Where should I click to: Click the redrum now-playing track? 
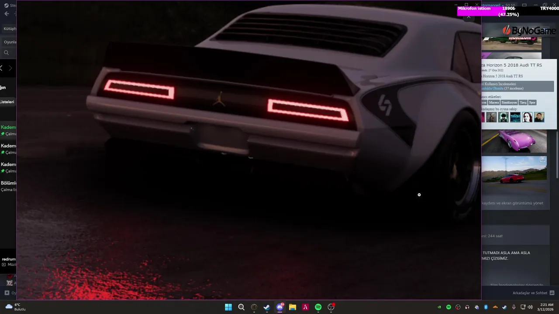click(x=9, y=259)
